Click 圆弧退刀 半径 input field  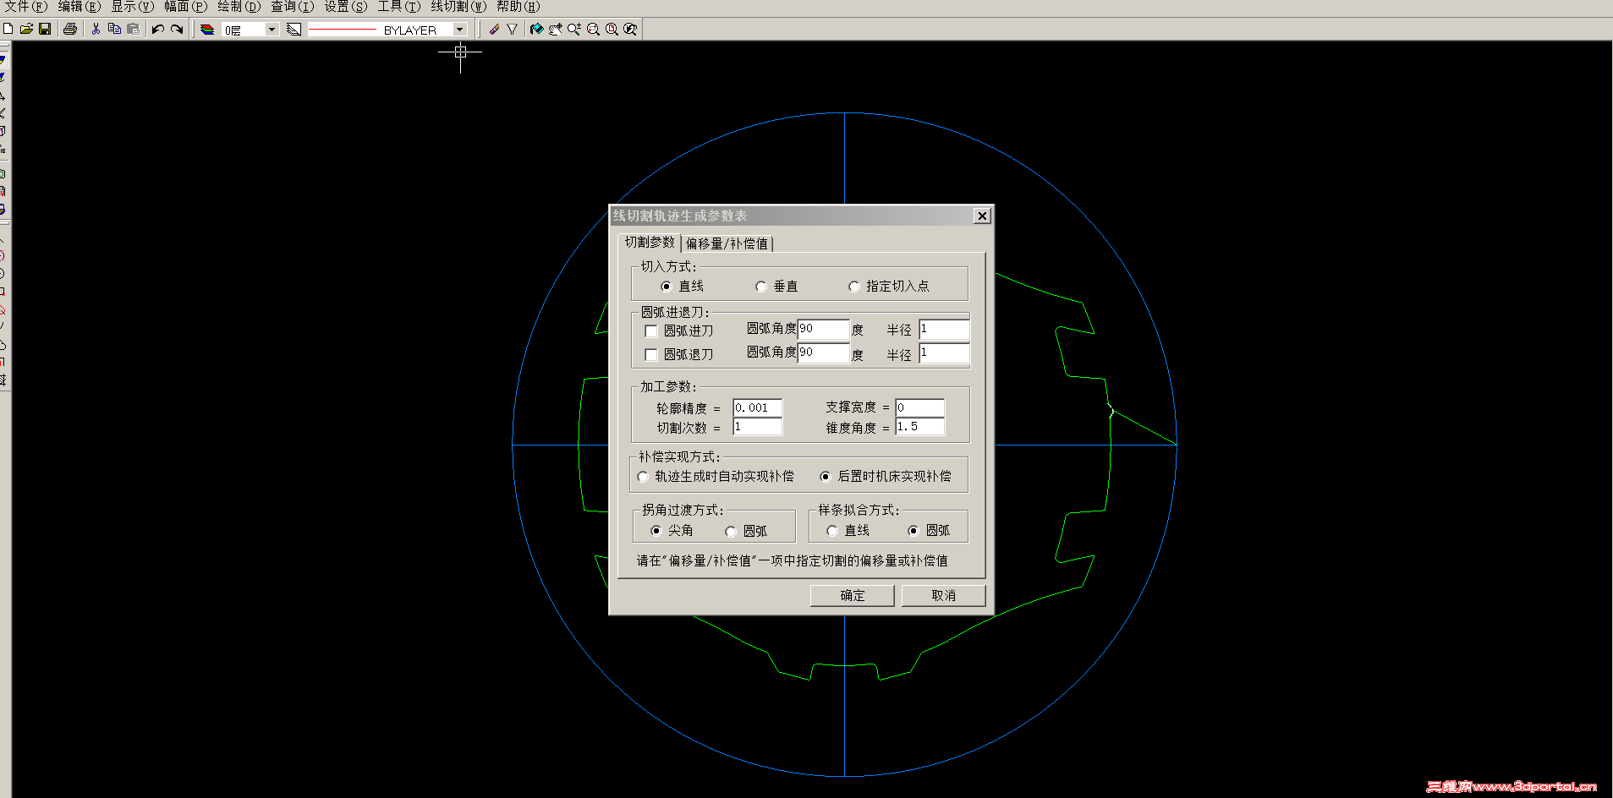point(944,353)
